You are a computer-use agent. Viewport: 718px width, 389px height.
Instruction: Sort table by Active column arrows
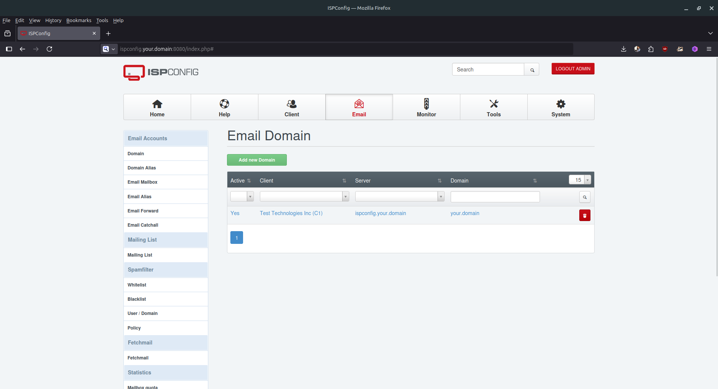(249, 181)
